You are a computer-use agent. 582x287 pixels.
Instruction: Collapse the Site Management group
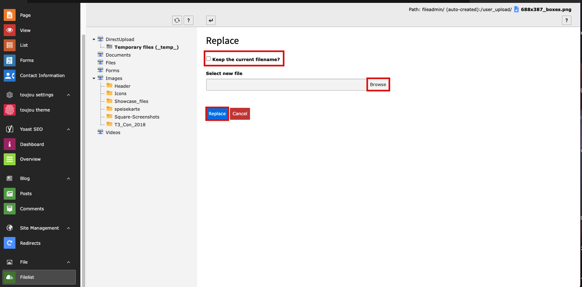coord(68,228)
